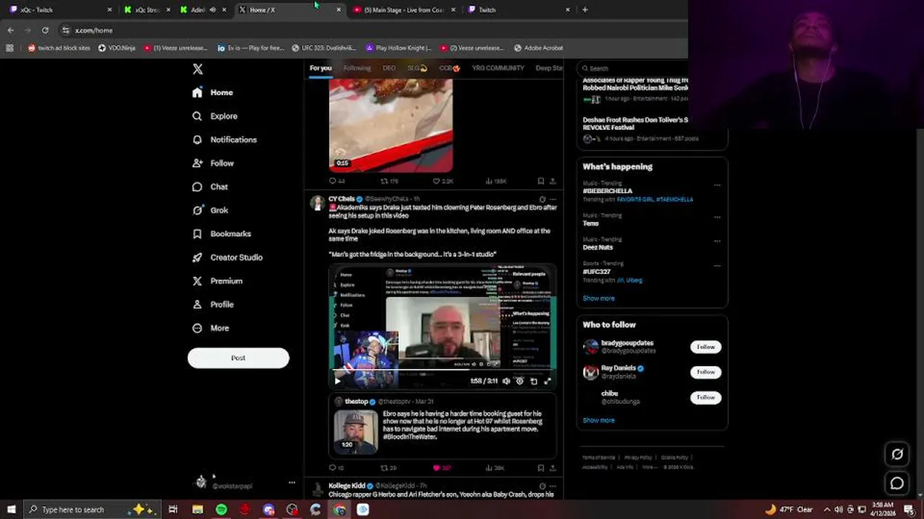Follow bradygooupdates
The image size is (924, 519).
(x=705, y=347)
